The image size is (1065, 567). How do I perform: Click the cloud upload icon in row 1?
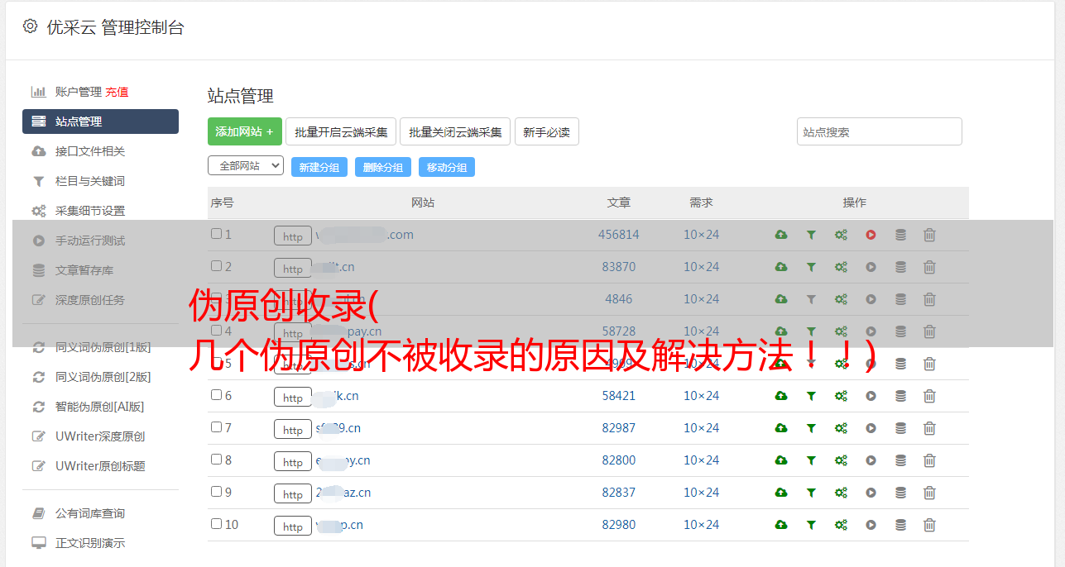point(781,235)
